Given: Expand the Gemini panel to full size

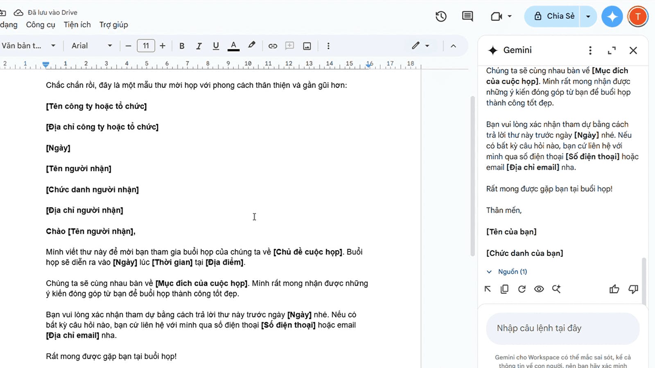Looking at the screenshot, I should coord(612,50).
